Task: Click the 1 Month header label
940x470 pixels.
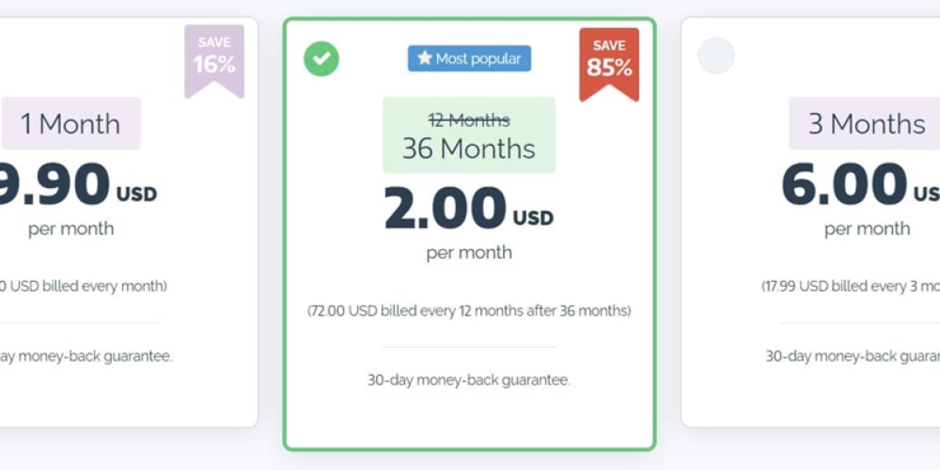Action: pos(72,123)
